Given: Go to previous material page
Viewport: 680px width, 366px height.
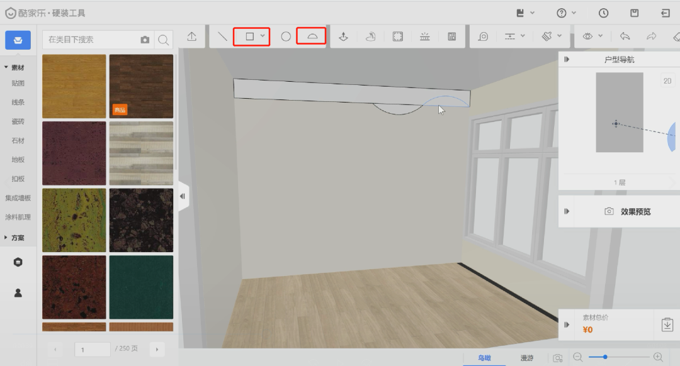Looking at the screenshot, I should click(x=55, y=349).
